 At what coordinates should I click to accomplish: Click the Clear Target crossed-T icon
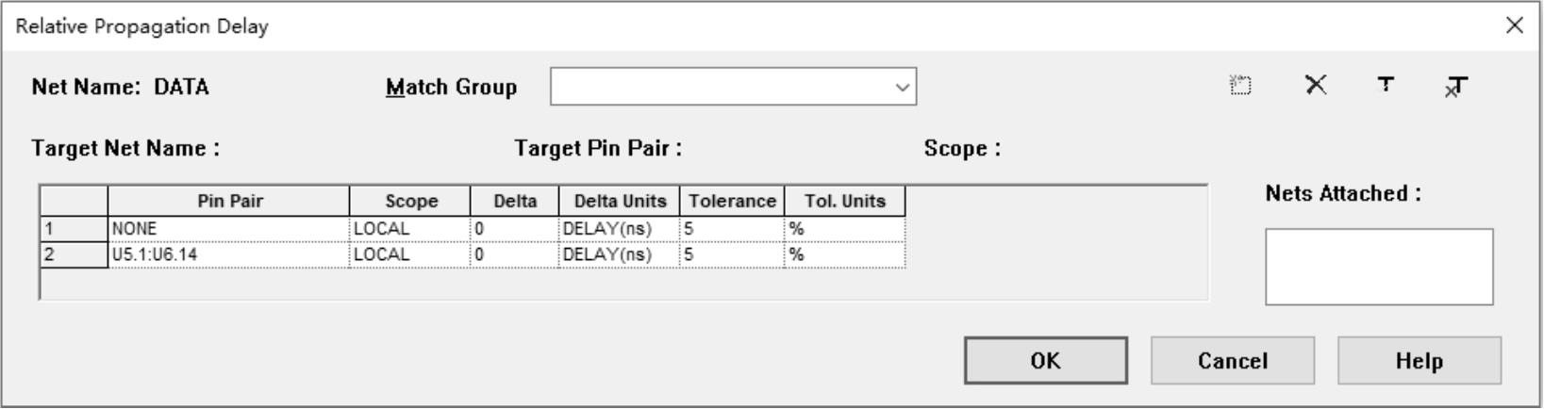point(1456,87)
